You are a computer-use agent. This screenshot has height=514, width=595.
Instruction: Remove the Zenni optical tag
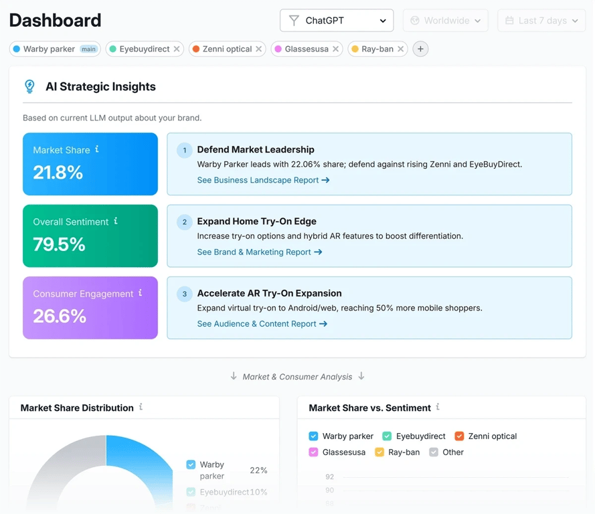(259, 49)
